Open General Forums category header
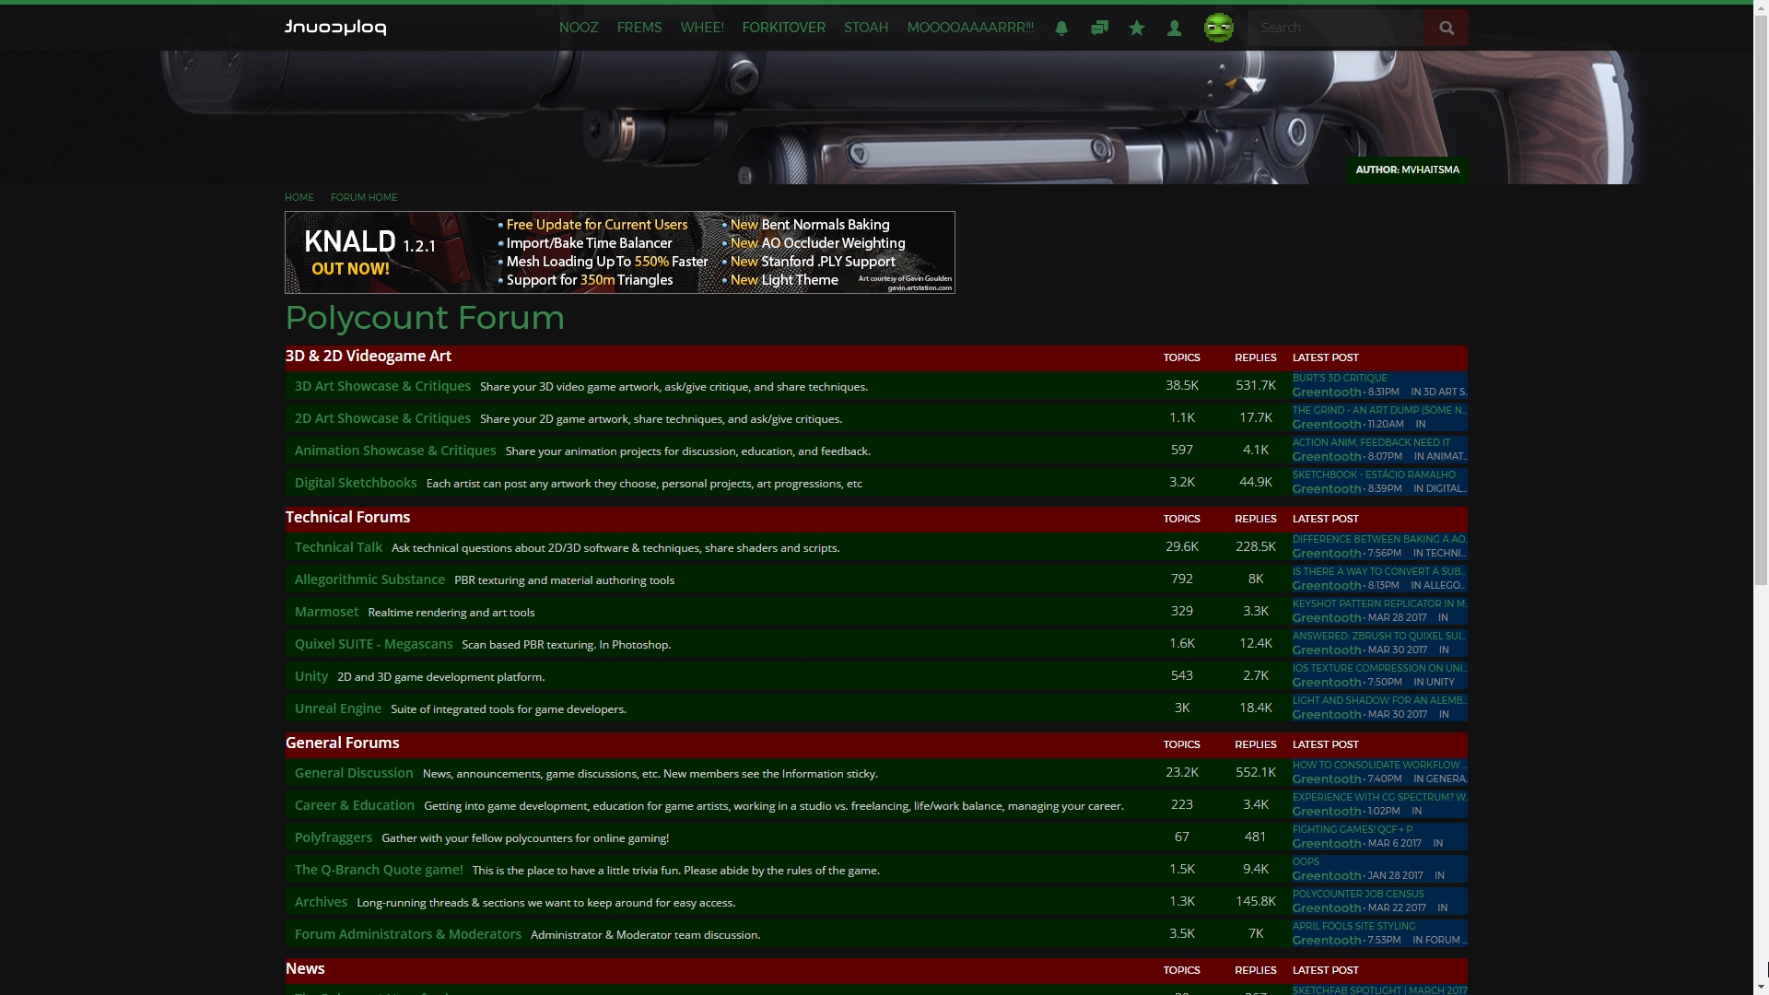The height and width of the screenshot is (995, 1769). [342, 743]
